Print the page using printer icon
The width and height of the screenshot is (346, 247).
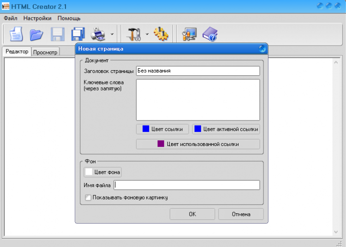98,34
